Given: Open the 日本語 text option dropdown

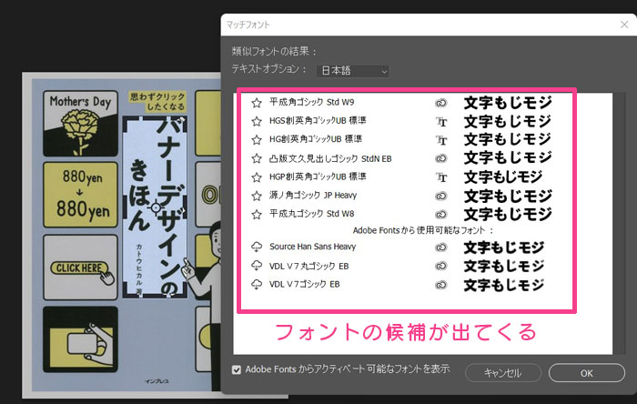Looking at the screenshot, I should pyautogui.click(x=353, y=71).
